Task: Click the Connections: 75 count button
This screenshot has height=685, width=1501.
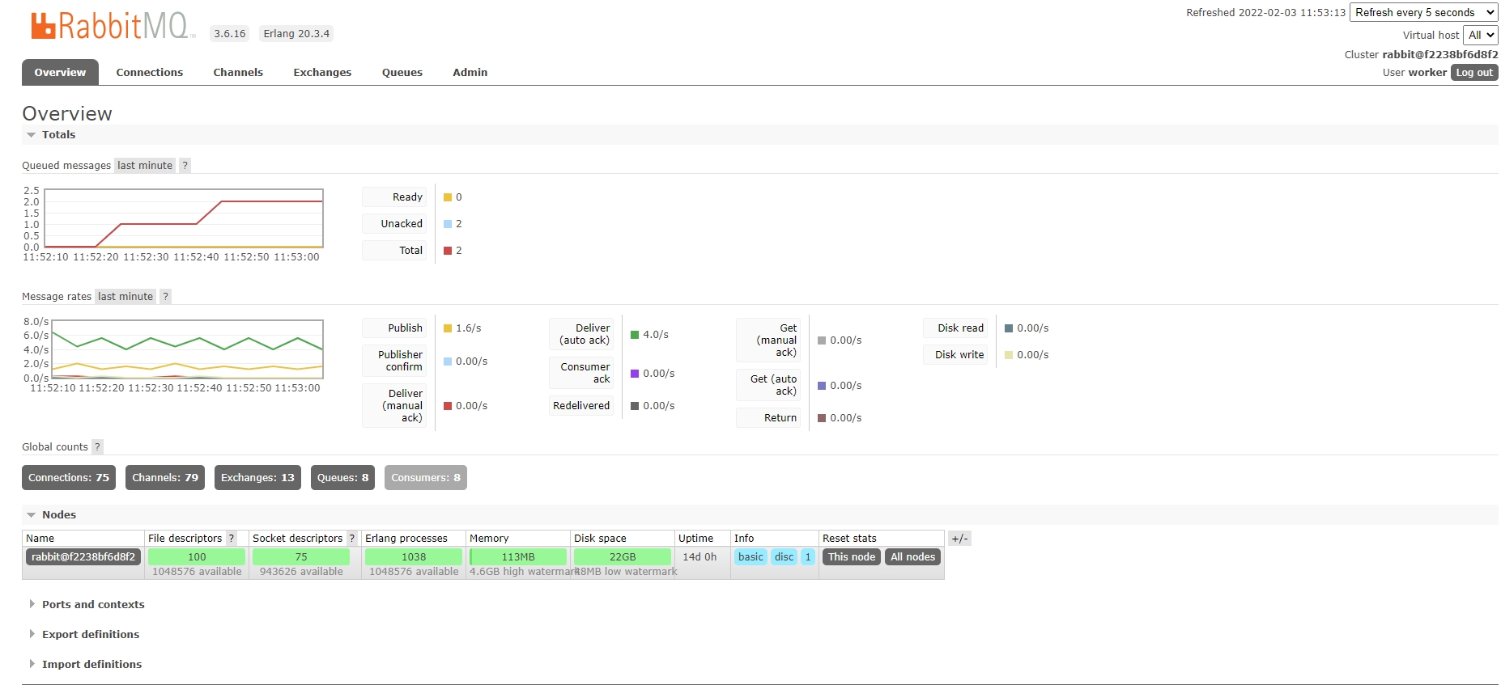Action: (69, 478)
